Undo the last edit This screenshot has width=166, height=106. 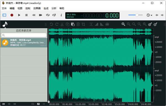(x=51, y=24)
